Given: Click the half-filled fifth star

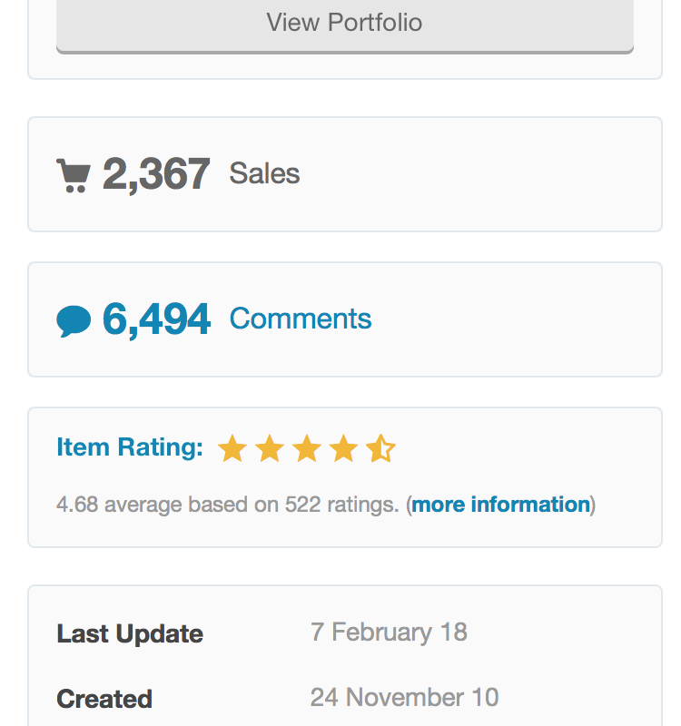Looking at the screenshot, I should tap(380, 448).
